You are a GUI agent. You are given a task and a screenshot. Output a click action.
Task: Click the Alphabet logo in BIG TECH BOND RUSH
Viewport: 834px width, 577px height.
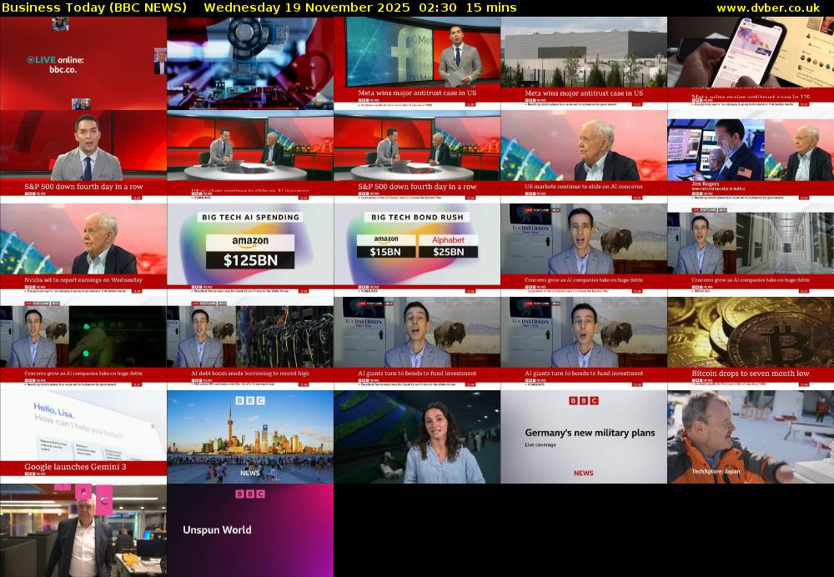[x=450, y=238]
